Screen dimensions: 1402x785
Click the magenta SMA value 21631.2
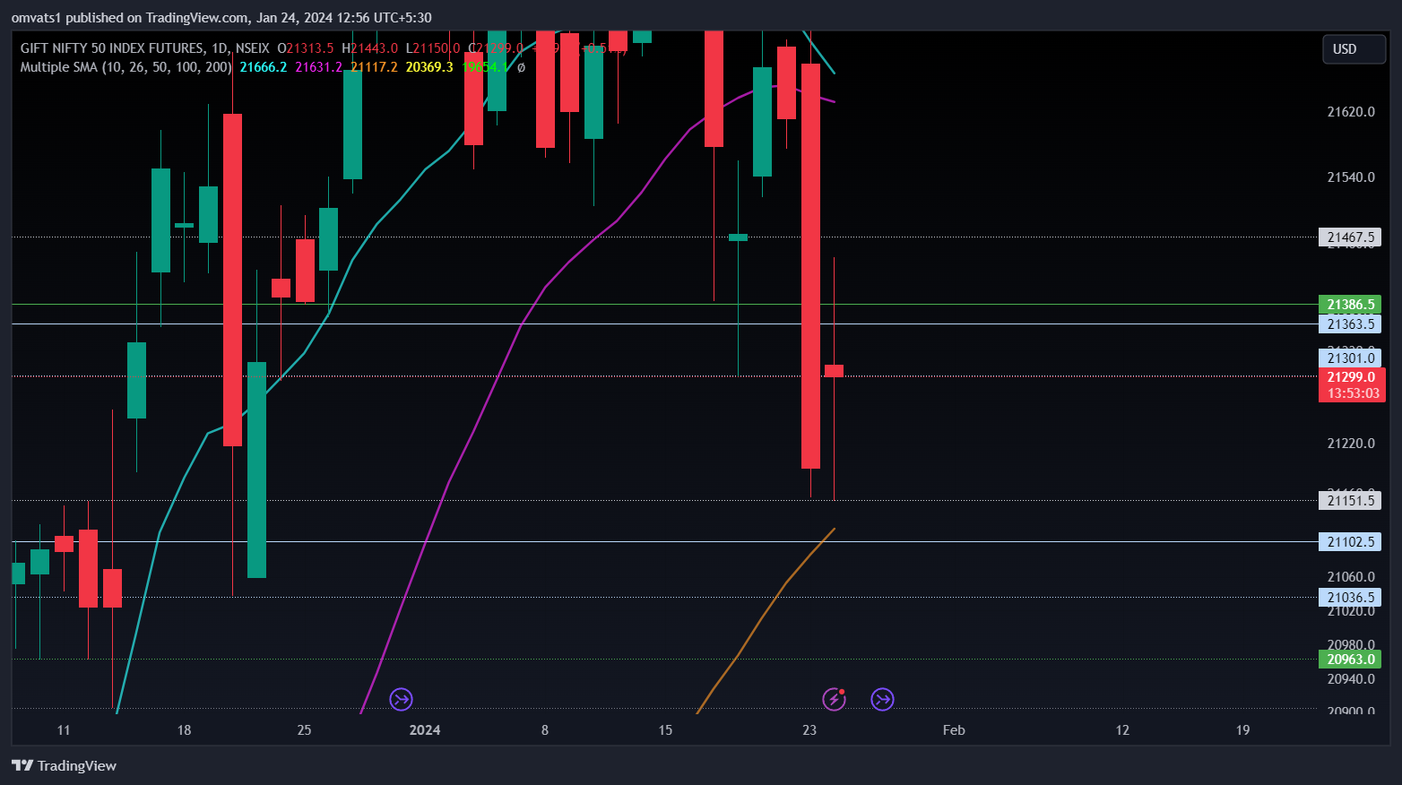click(x=319, y=67)
